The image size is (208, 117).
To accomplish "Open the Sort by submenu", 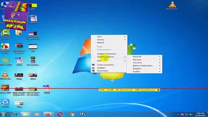I will [109, 40].
